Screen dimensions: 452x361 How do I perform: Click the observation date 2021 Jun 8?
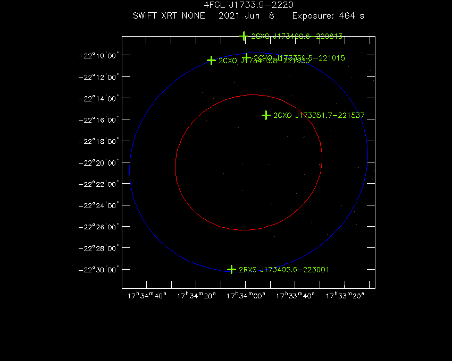coord(246,15)
